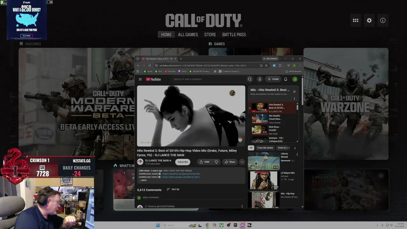Open the Chrome three-dot menu
This screenshot has width=407, height=229.
(x=300, y=66)
